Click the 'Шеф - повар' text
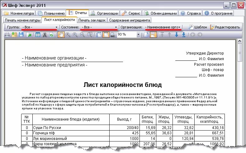The width and height of the screenshot is (246, 153). (x=213, y=70)
